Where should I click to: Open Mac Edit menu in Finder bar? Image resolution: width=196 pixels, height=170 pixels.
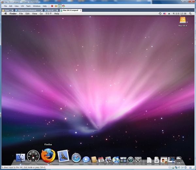[x=27, y=14]
